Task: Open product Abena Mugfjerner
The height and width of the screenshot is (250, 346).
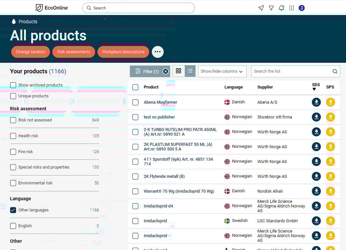Action: coord(160,102)
